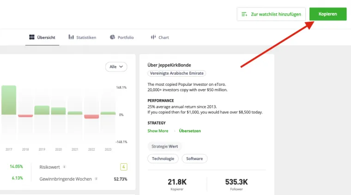Select the Software tag

(194, 159)
